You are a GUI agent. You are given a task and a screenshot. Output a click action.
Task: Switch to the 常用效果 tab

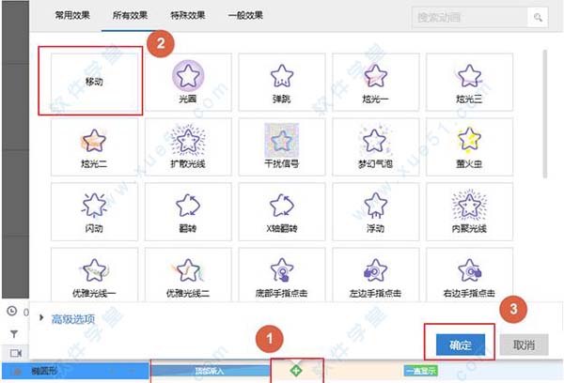click(x=74, y=17)
